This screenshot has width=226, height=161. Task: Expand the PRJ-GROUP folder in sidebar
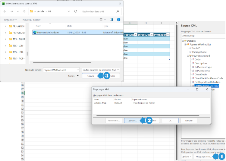click(5, 33)
